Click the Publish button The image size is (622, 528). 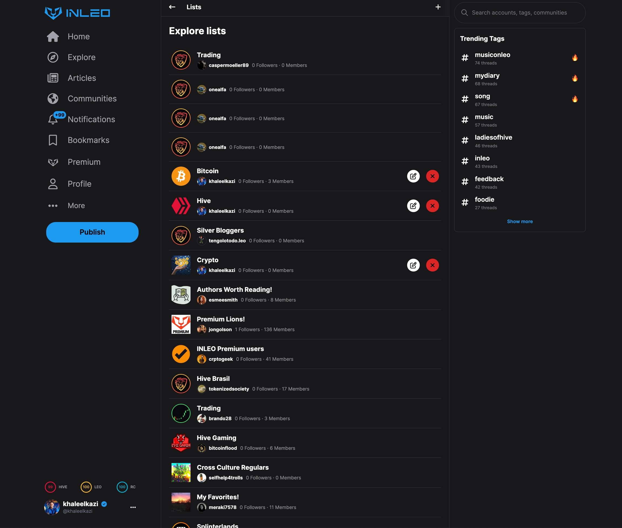pyautogui.click(x=92, y=232)
